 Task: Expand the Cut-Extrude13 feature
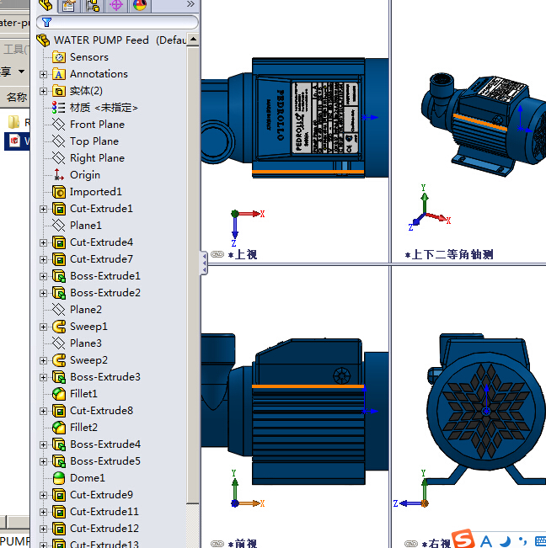pyautogui.click(x=43, y=545)
